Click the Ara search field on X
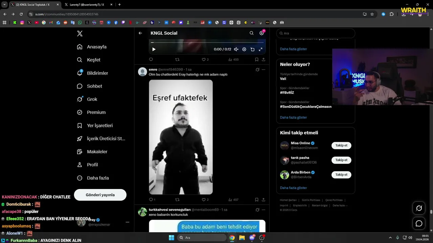 coord(316,33)
